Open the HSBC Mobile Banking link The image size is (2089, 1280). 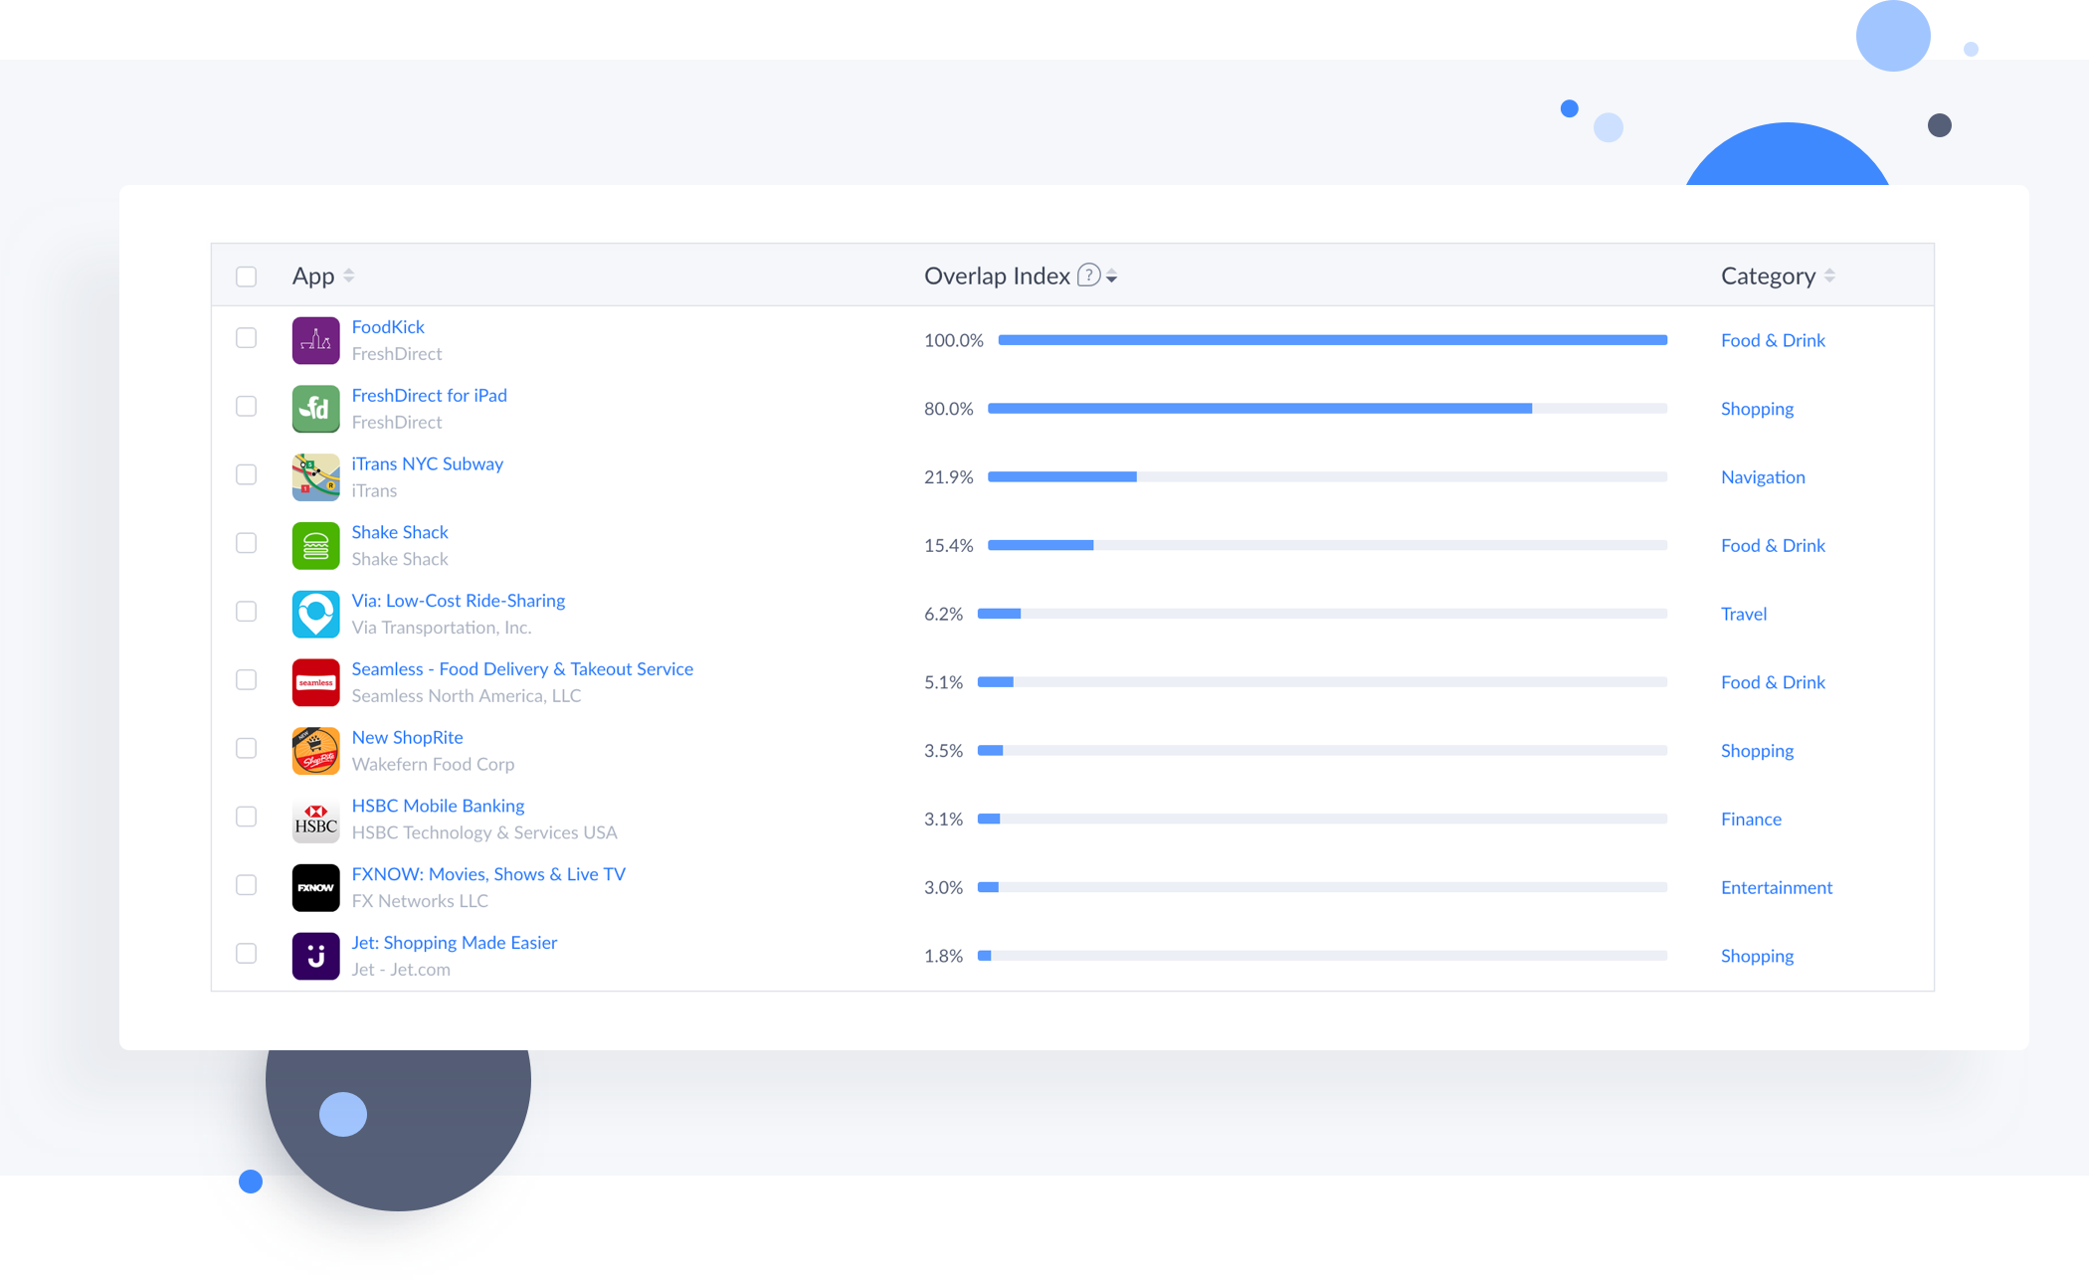pos(438,806)
